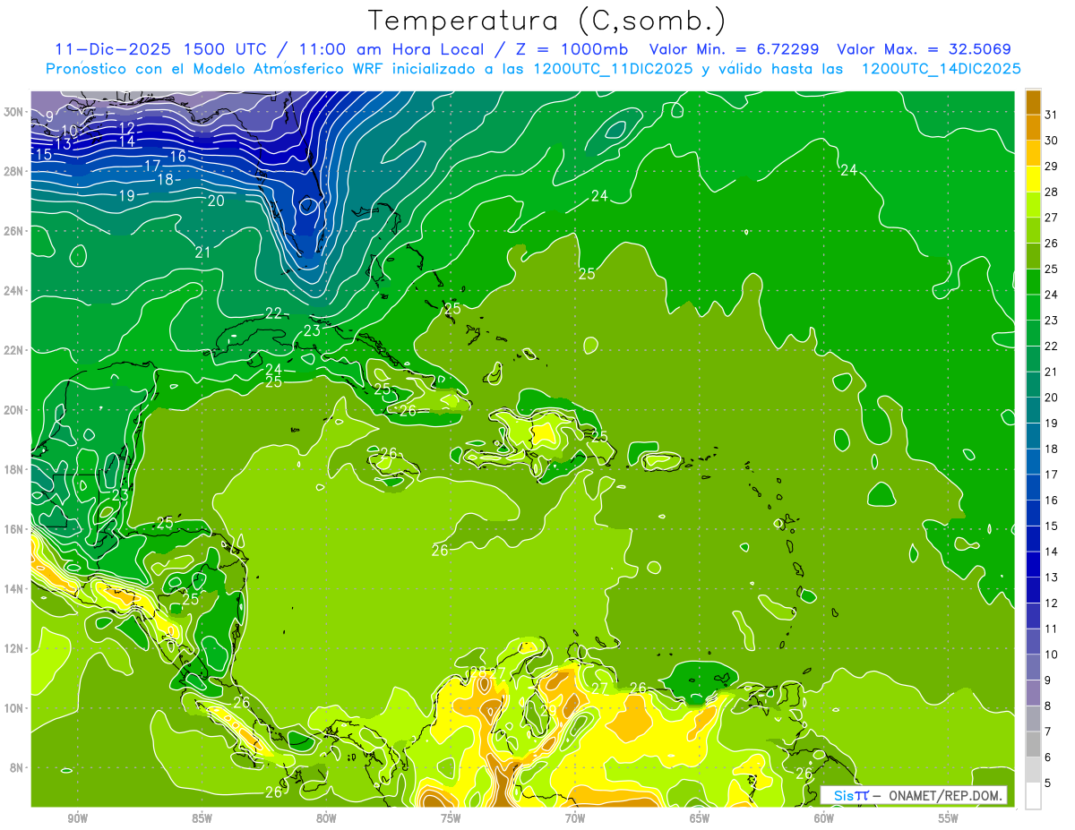Pick the orange swatch between 30 and 31
Image resolution: width=1075 pixels, height=830 pixels.
tap(1033, 127)
